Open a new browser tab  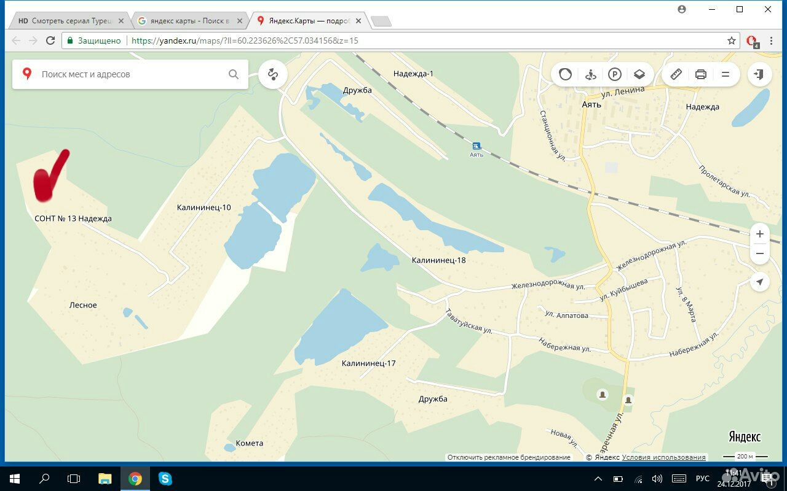[381, 21]
